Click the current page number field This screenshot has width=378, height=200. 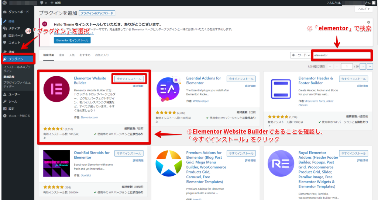tap(347, 66)
